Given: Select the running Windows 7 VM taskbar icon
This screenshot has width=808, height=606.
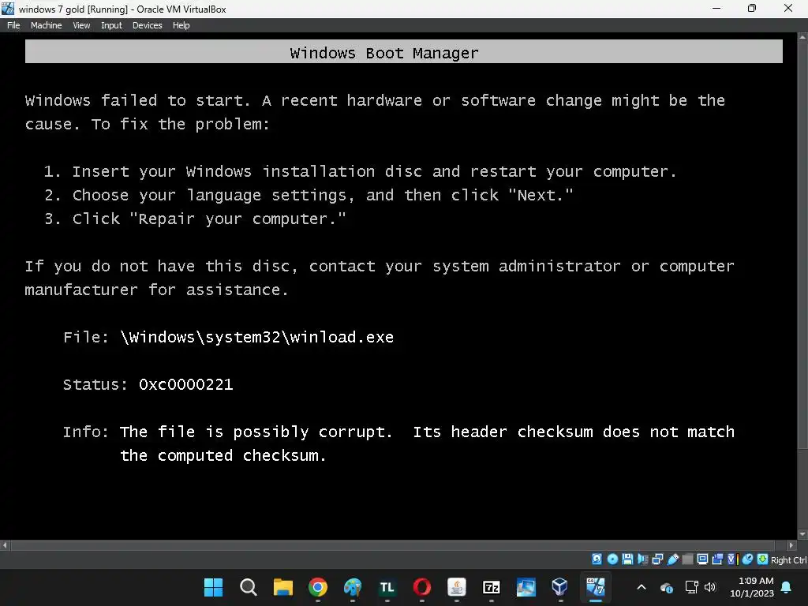Looking at the screenshot, I should 595,586.
